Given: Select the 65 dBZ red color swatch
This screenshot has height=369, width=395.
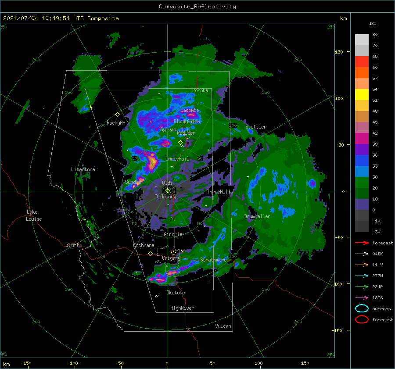Looking at the screenshot, I should [x=362, y=62].
